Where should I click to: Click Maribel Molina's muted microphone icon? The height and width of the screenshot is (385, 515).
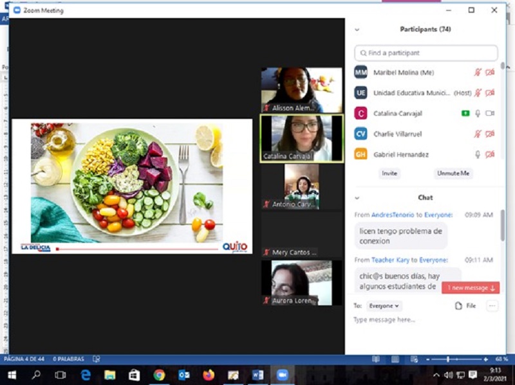click(478, 73)
